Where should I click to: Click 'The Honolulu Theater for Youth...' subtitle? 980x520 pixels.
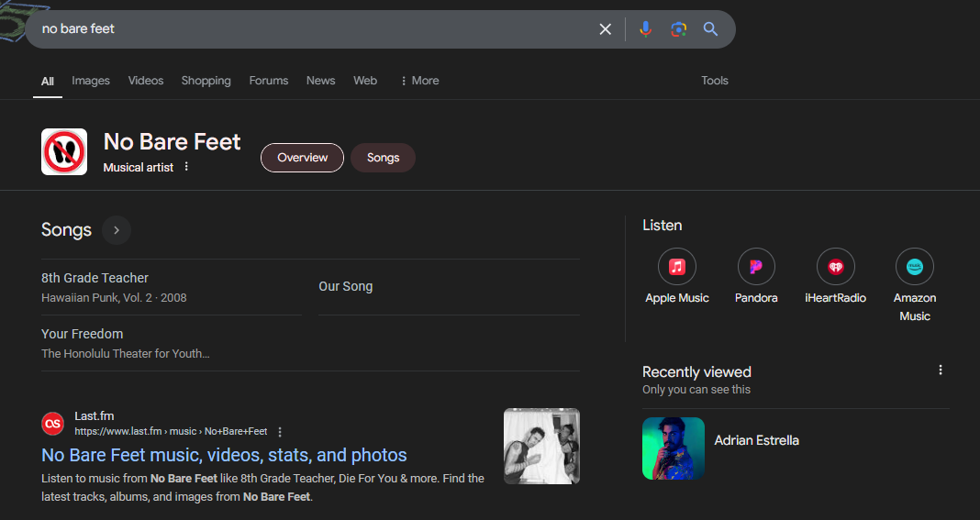(x=125, y=354)
